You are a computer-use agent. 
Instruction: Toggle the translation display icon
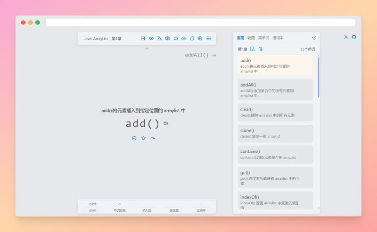point(159,38)
